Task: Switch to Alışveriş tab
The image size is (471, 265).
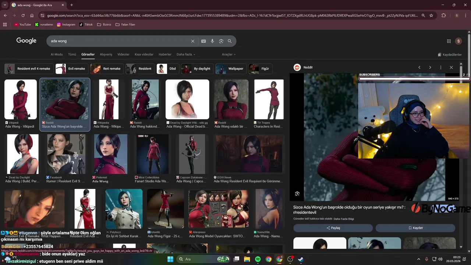Action: (106, 54)
